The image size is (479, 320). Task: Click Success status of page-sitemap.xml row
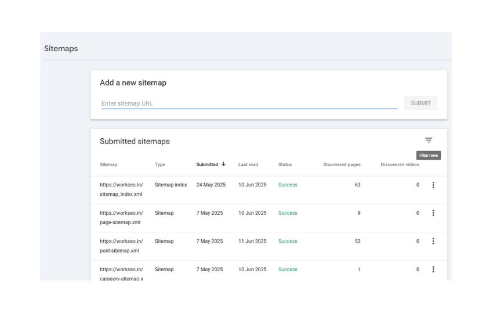click(288, 213)
